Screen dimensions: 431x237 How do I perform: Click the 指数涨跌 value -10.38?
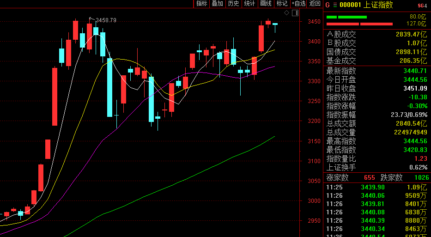click(418, 97)
